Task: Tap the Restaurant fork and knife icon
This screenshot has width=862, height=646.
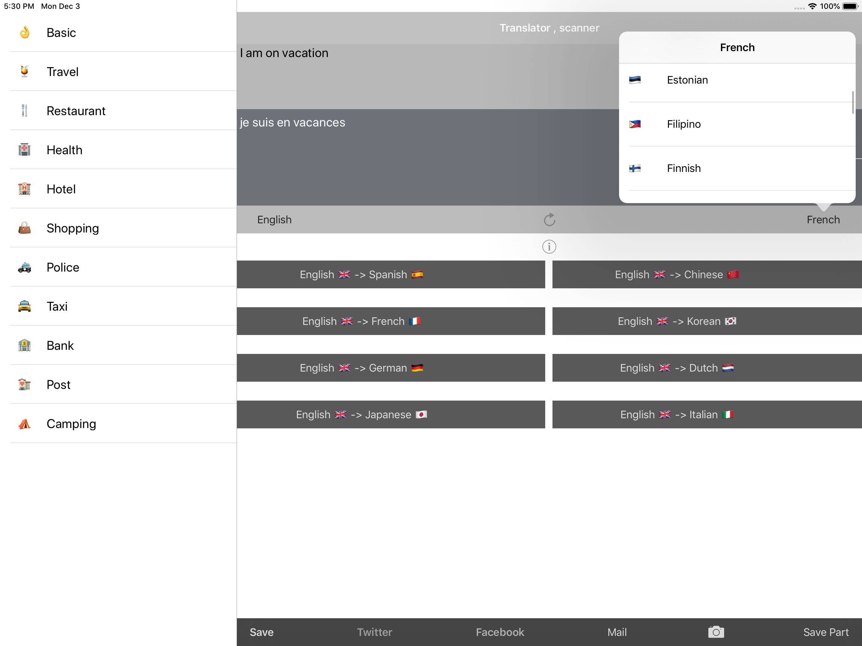Action: [25, 111]
